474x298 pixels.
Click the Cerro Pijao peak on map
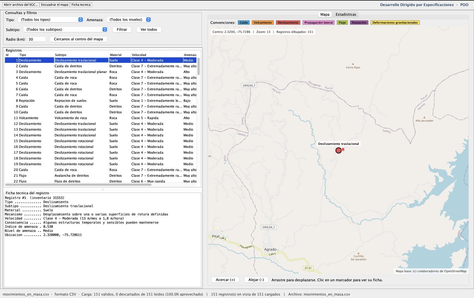(353, 66)
